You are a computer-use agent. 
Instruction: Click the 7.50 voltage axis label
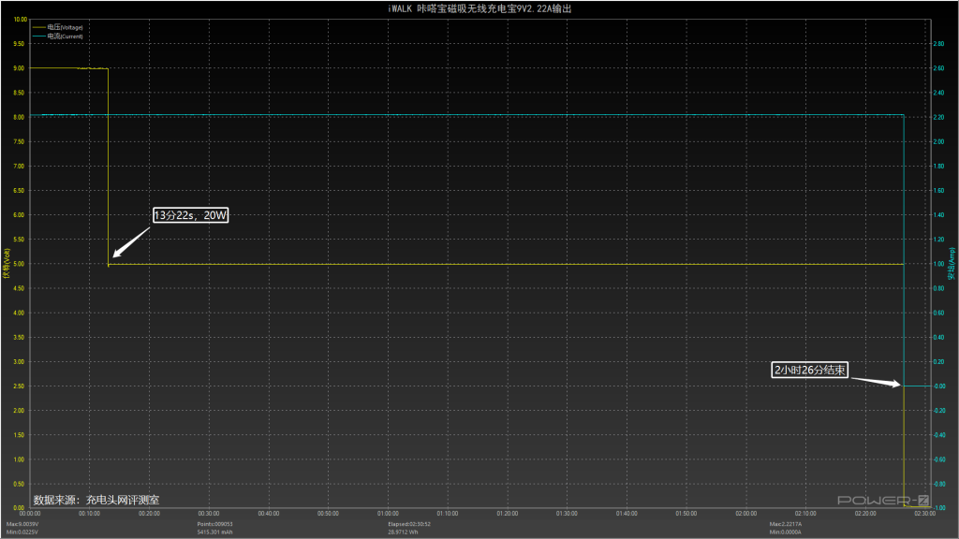[19, 142]
